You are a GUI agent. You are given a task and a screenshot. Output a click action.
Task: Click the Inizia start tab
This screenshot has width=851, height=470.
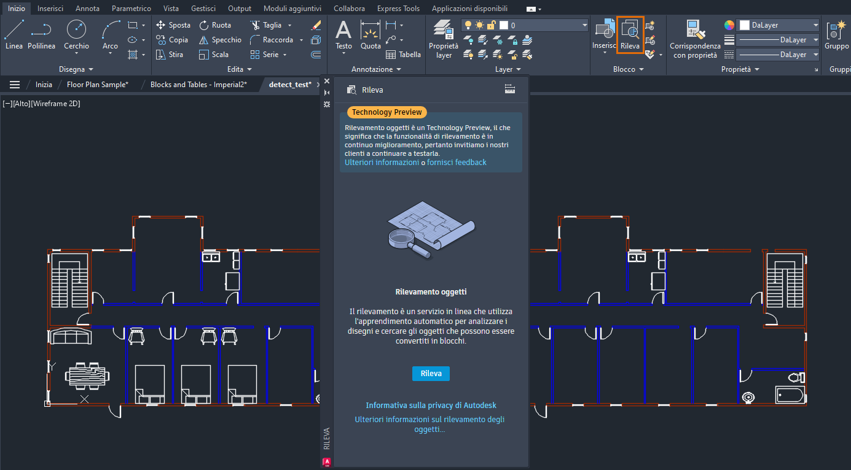pyautogui.click(x=44, y=85)
